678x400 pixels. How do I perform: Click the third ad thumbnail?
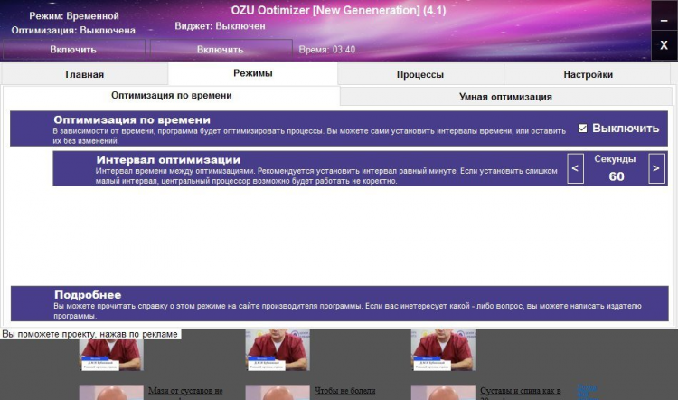tap(443, 349)
